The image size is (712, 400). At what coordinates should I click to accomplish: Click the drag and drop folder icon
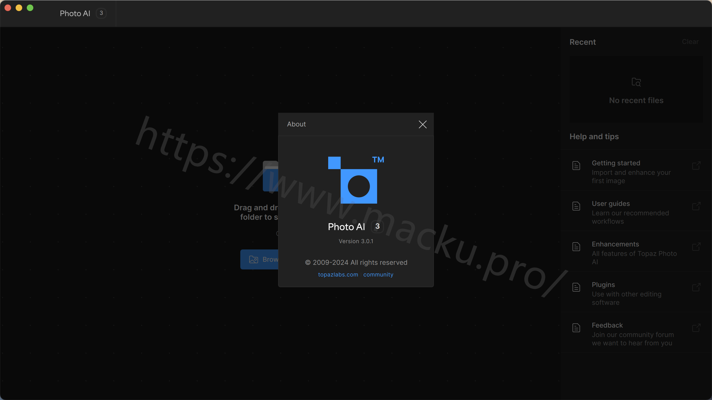[x=271, y=176]
